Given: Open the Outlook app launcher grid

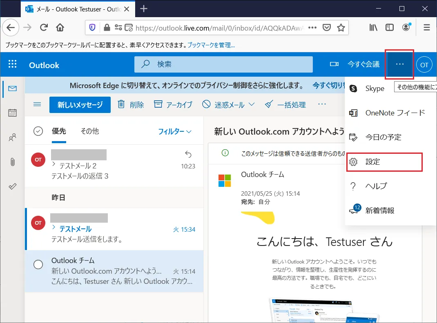Looking at the screenshot, I should pyautogui.click(x=12, y=64).
